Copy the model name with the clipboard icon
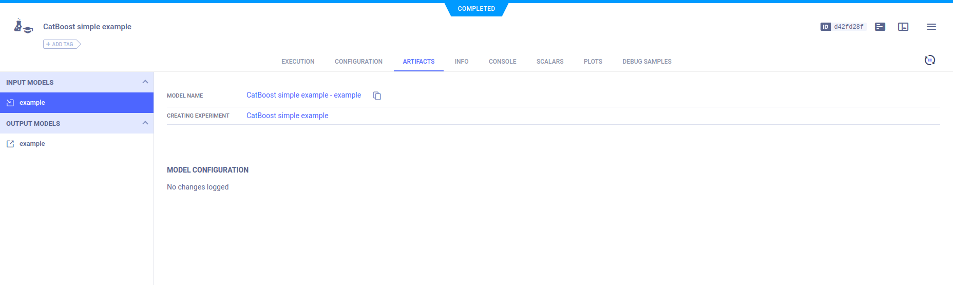The height and width of the screenshot is (285, 953). pyautogui.click(x=377, y=96)
